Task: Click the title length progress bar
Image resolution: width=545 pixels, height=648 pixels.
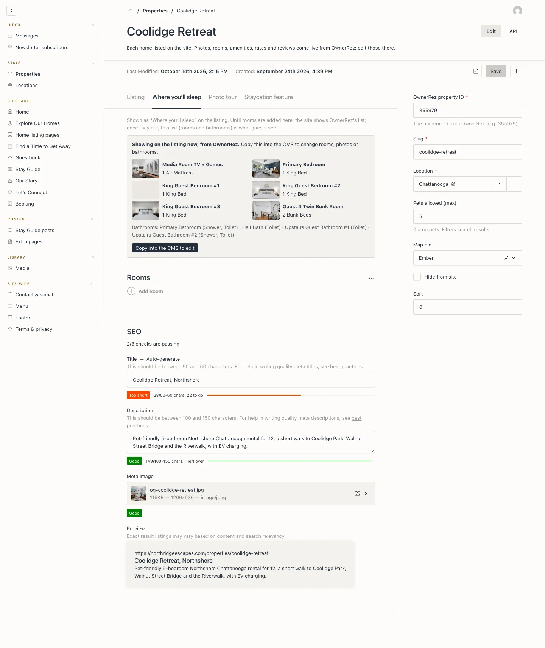Action: (291, 395)
